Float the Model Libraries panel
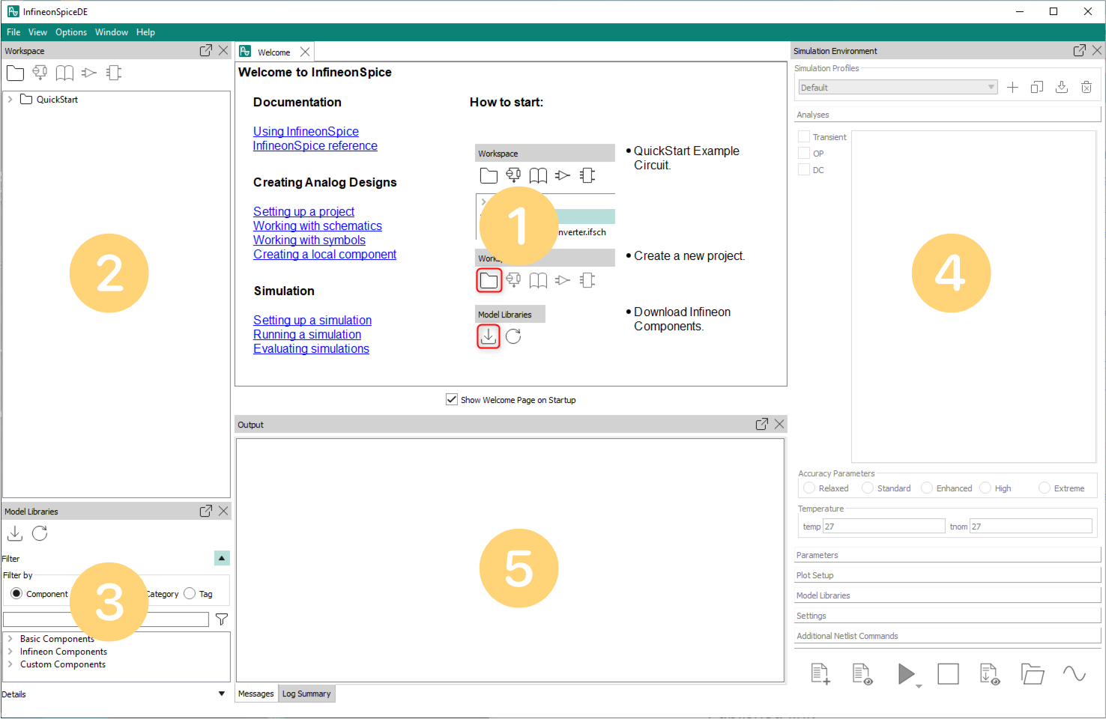 (x=206, y=511)
